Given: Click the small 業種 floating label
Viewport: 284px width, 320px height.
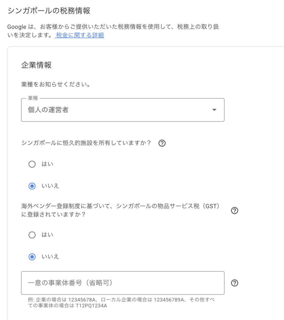Looking at the screenshot, I should pos(33,98).
